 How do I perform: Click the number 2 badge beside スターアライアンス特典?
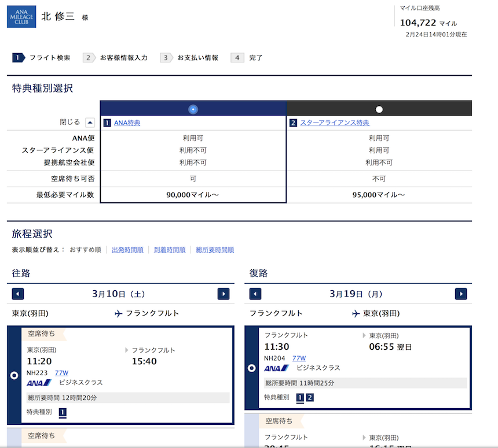(x=293, y=123)
